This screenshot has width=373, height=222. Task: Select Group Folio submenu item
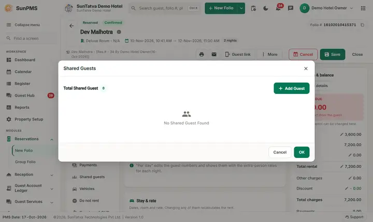(x=25, y=162)
